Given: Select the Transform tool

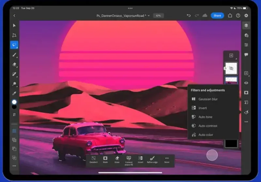Looking at the screenshot, I should pos(14,35).
